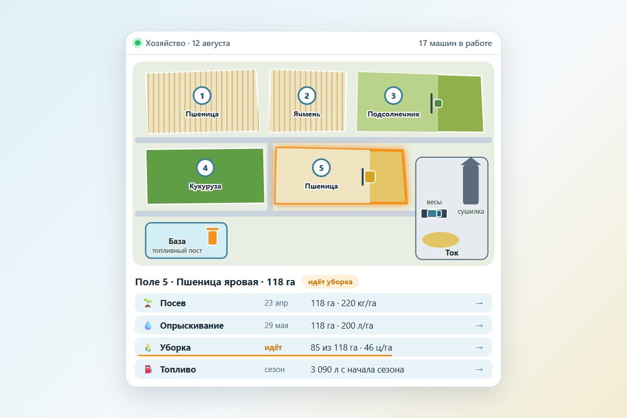Click the field 3 number marker
Image resolution: width=627 pixels, height=418 pixels.
(393, 96)
